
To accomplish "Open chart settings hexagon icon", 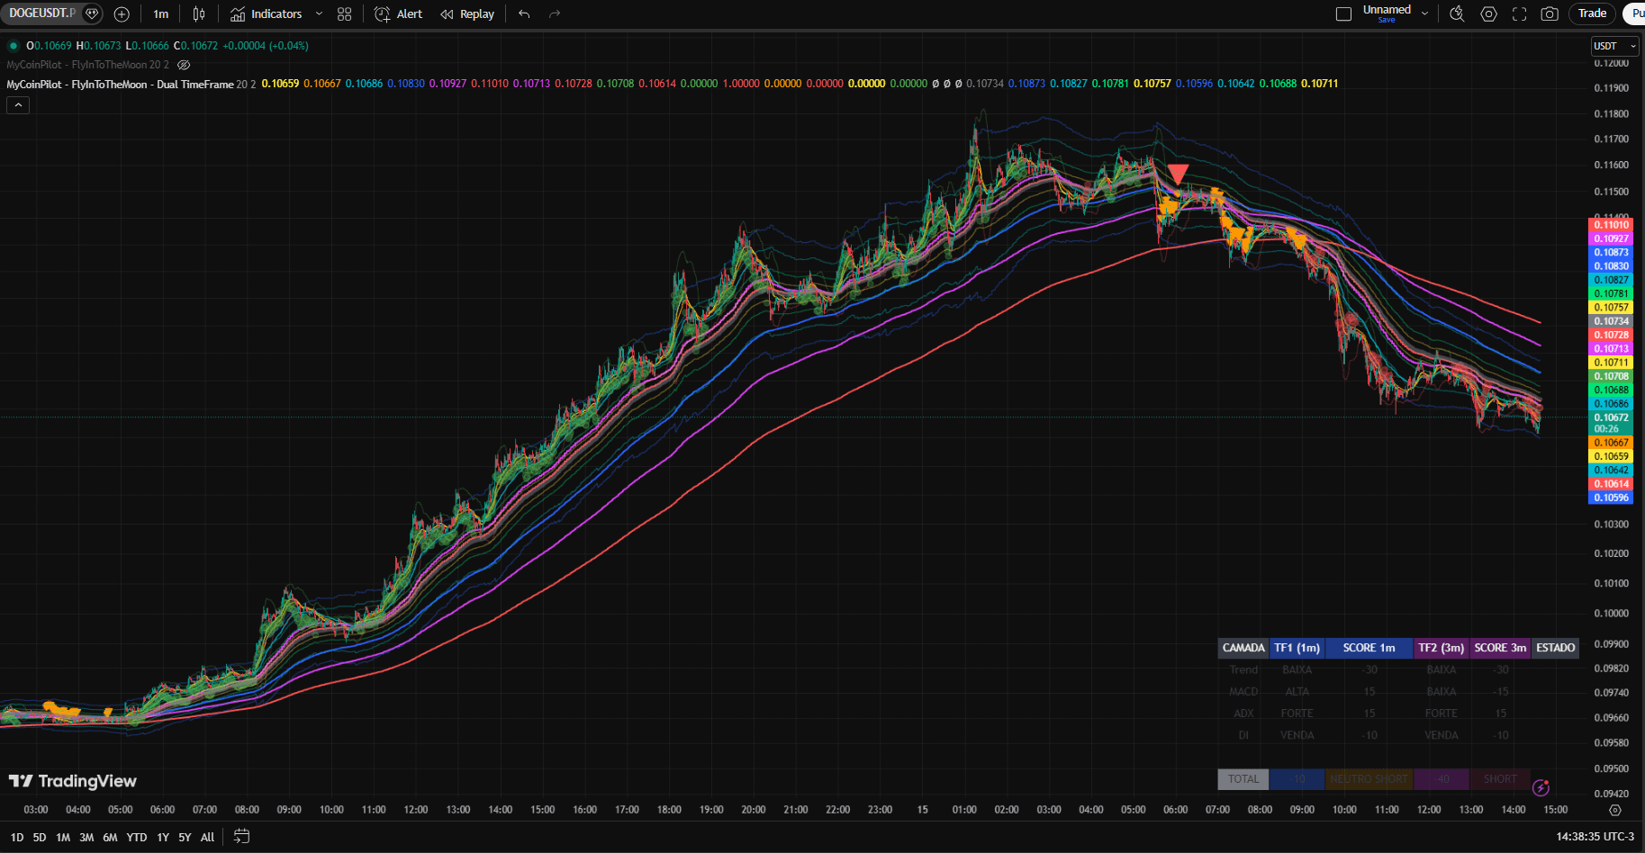I will tap(1488, 13).
